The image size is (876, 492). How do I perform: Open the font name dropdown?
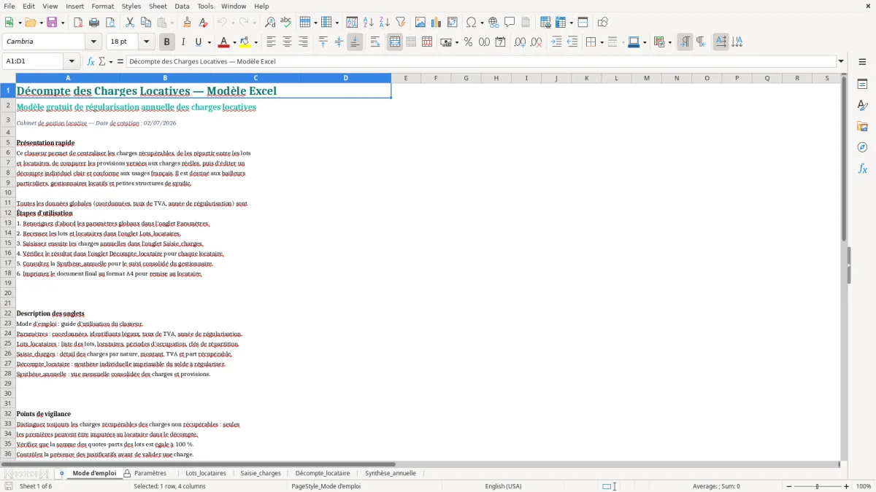click(x=93, y=42)
